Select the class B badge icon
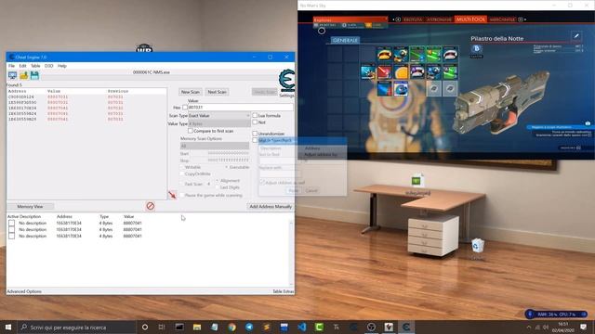The height and width of the screenshot is (334, 595). coord(477,49)
